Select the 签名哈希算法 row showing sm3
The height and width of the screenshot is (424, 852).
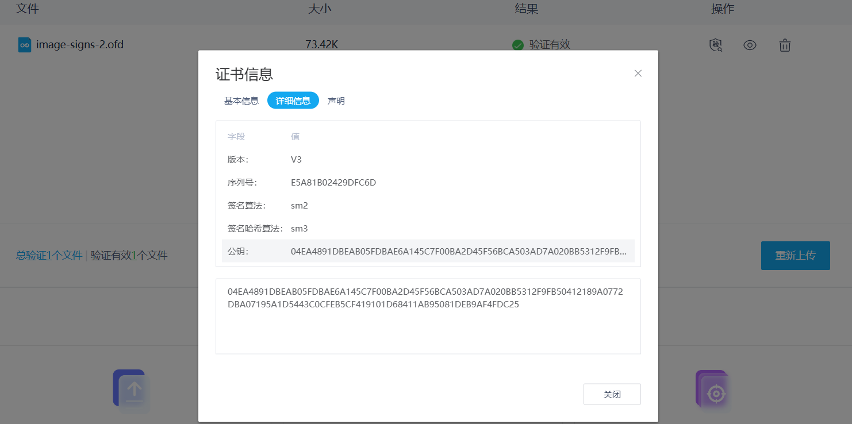pos(428,229)
